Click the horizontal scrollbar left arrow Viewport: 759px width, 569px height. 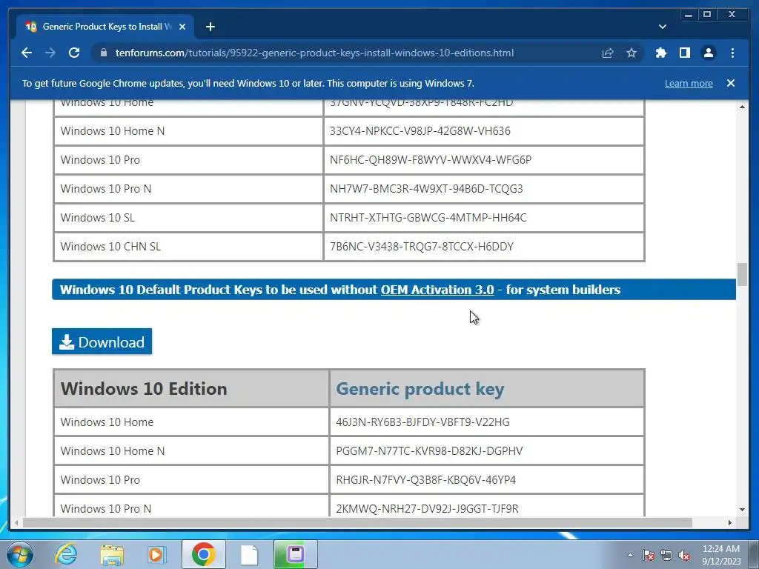tap(16, 522)
